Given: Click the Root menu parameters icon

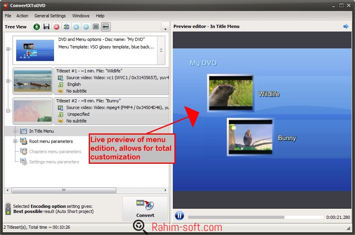Looking at the screenshot, I should 24,141.
